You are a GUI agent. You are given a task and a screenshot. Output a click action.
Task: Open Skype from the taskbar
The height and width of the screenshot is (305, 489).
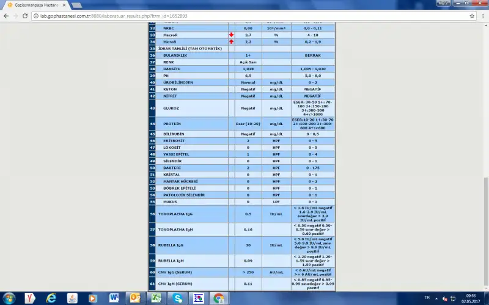pyautogui.click(x=177, y=298)
